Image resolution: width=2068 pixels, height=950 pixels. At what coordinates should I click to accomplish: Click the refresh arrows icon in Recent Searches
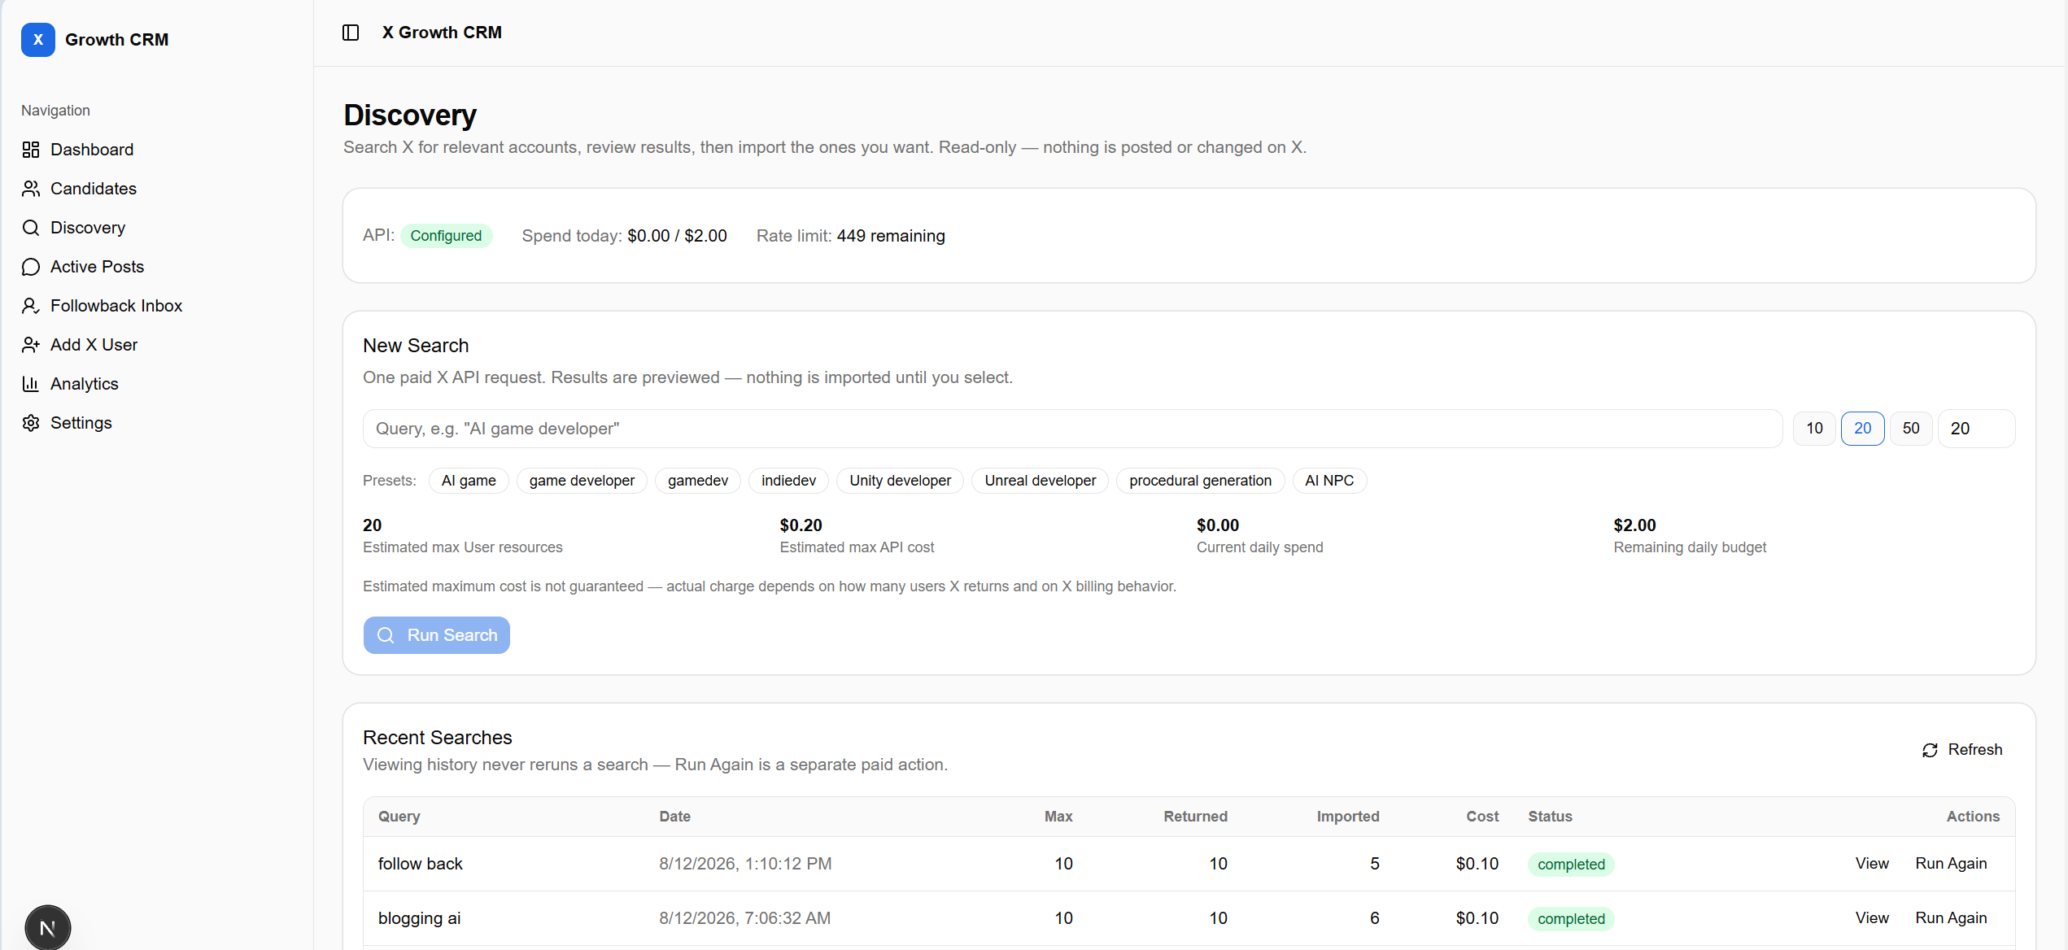click(1930, 750)
